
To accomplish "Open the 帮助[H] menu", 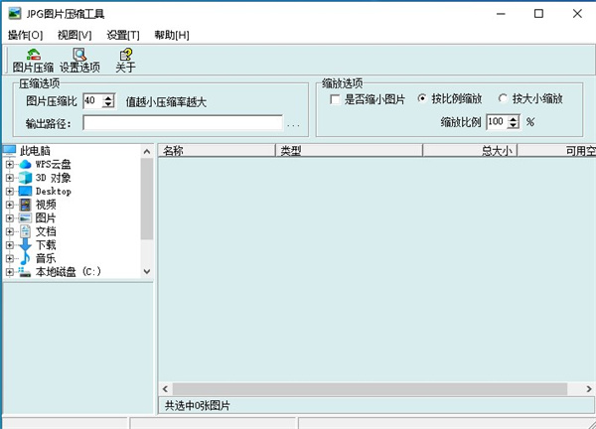I will point(171,35).
